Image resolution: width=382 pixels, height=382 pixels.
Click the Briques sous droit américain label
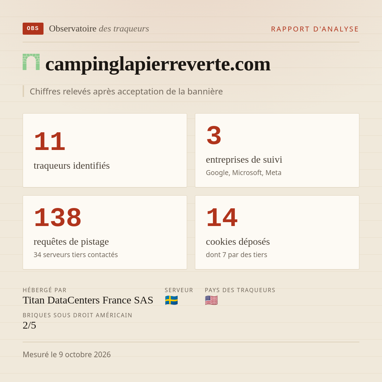point(77,315)
